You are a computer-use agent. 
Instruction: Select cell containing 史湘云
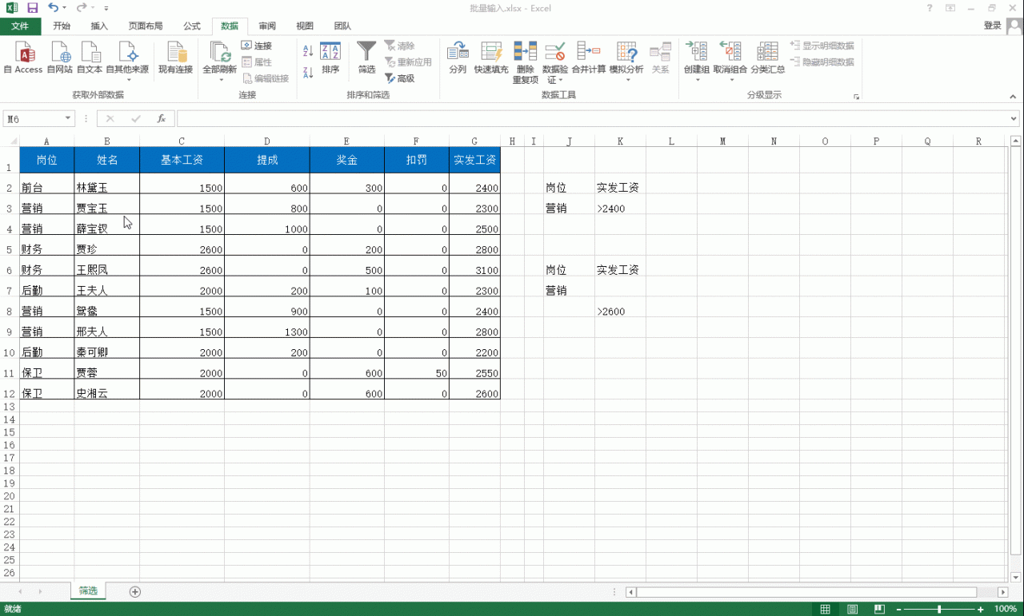coord(106,390)
